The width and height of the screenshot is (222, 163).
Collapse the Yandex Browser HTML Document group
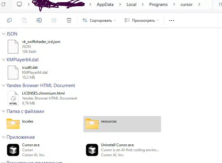coord(3,86)
